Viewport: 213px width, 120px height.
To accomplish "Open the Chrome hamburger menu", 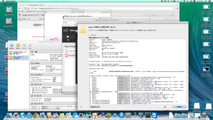I will click(178, 9).
